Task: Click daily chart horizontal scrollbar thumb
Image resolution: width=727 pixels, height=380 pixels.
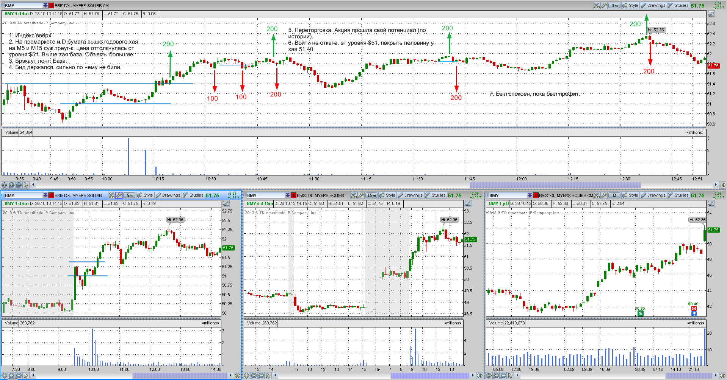Action: [x=689, y=375]
